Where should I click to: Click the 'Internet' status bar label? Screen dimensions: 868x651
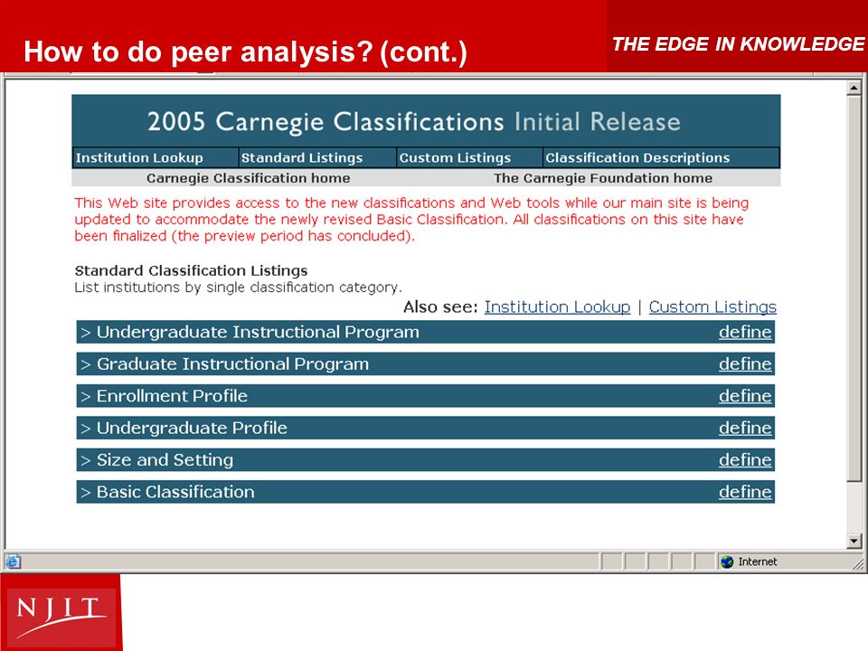pyautogui.click(x=758, y=561)
